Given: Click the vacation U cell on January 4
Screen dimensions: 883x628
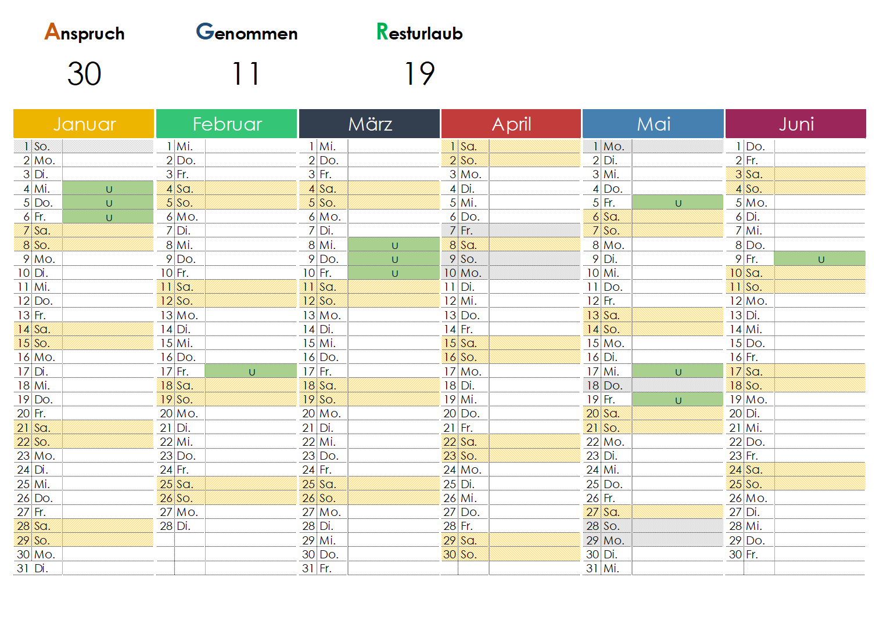Looking at the screenshot, I should click(108, 189).
